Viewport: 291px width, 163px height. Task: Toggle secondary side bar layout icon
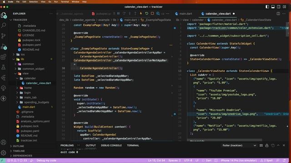point(279,7)
